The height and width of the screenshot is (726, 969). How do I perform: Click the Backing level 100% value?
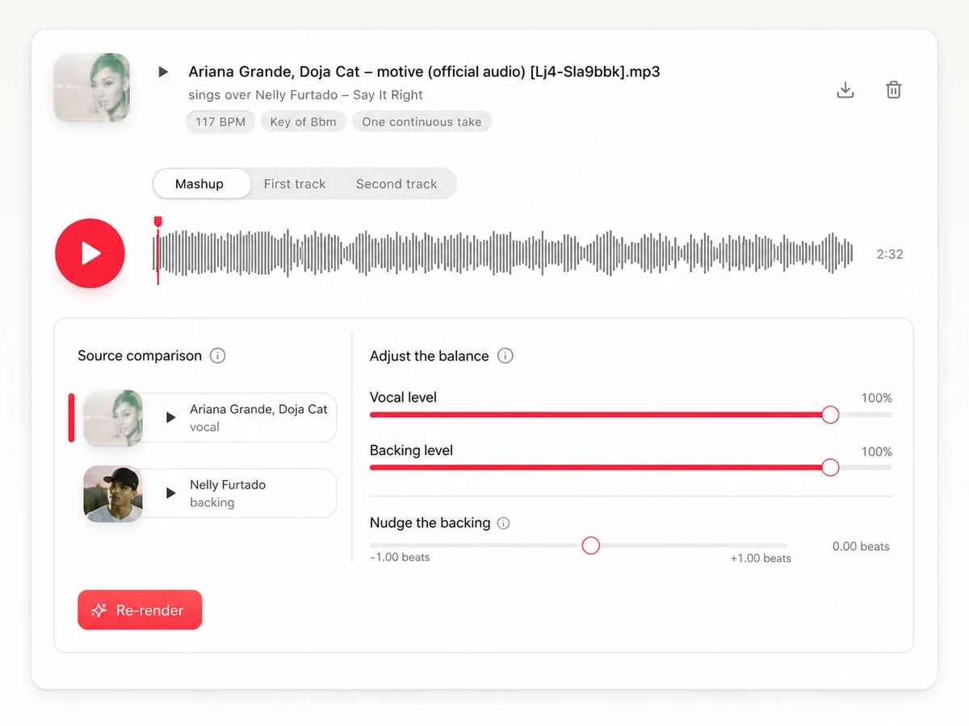(877, 452)
